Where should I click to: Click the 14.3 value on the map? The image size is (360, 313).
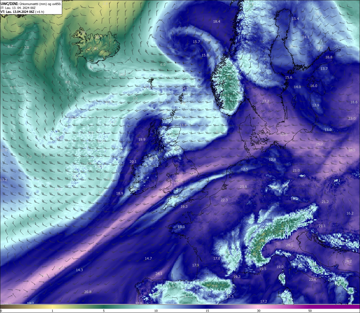(79, 270)
